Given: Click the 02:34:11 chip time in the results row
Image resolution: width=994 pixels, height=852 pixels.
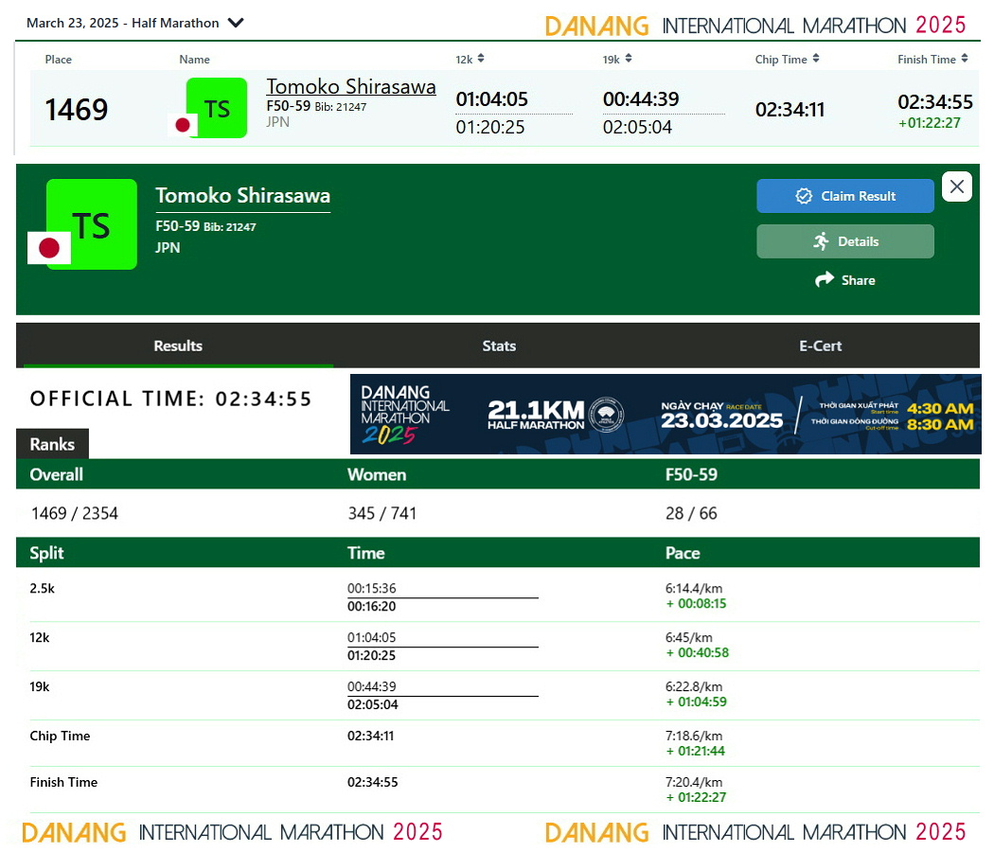Looking at the screenshot, I should coord(790,110).
